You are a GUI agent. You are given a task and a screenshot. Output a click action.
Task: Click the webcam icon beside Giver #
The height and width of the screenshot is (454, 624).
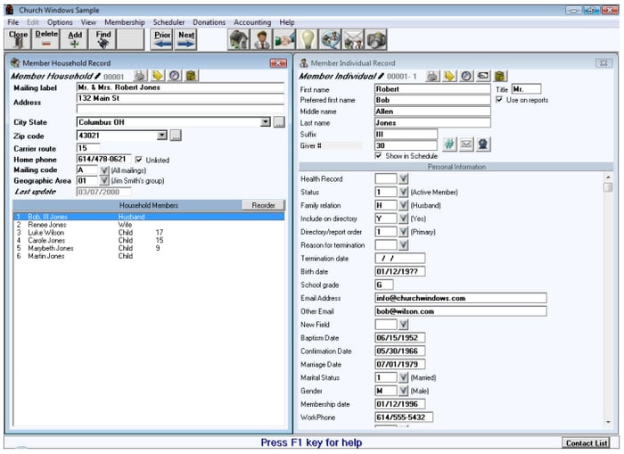(x=483, y=144)
